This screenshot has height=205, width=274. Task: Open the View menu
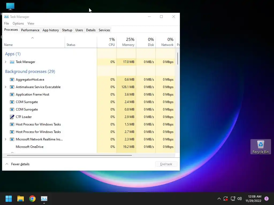coord(31,23)
